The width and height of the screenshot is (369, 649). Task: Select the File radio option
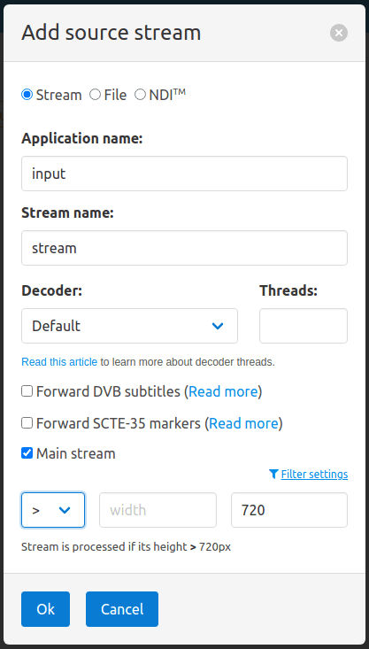coord(96,95)
